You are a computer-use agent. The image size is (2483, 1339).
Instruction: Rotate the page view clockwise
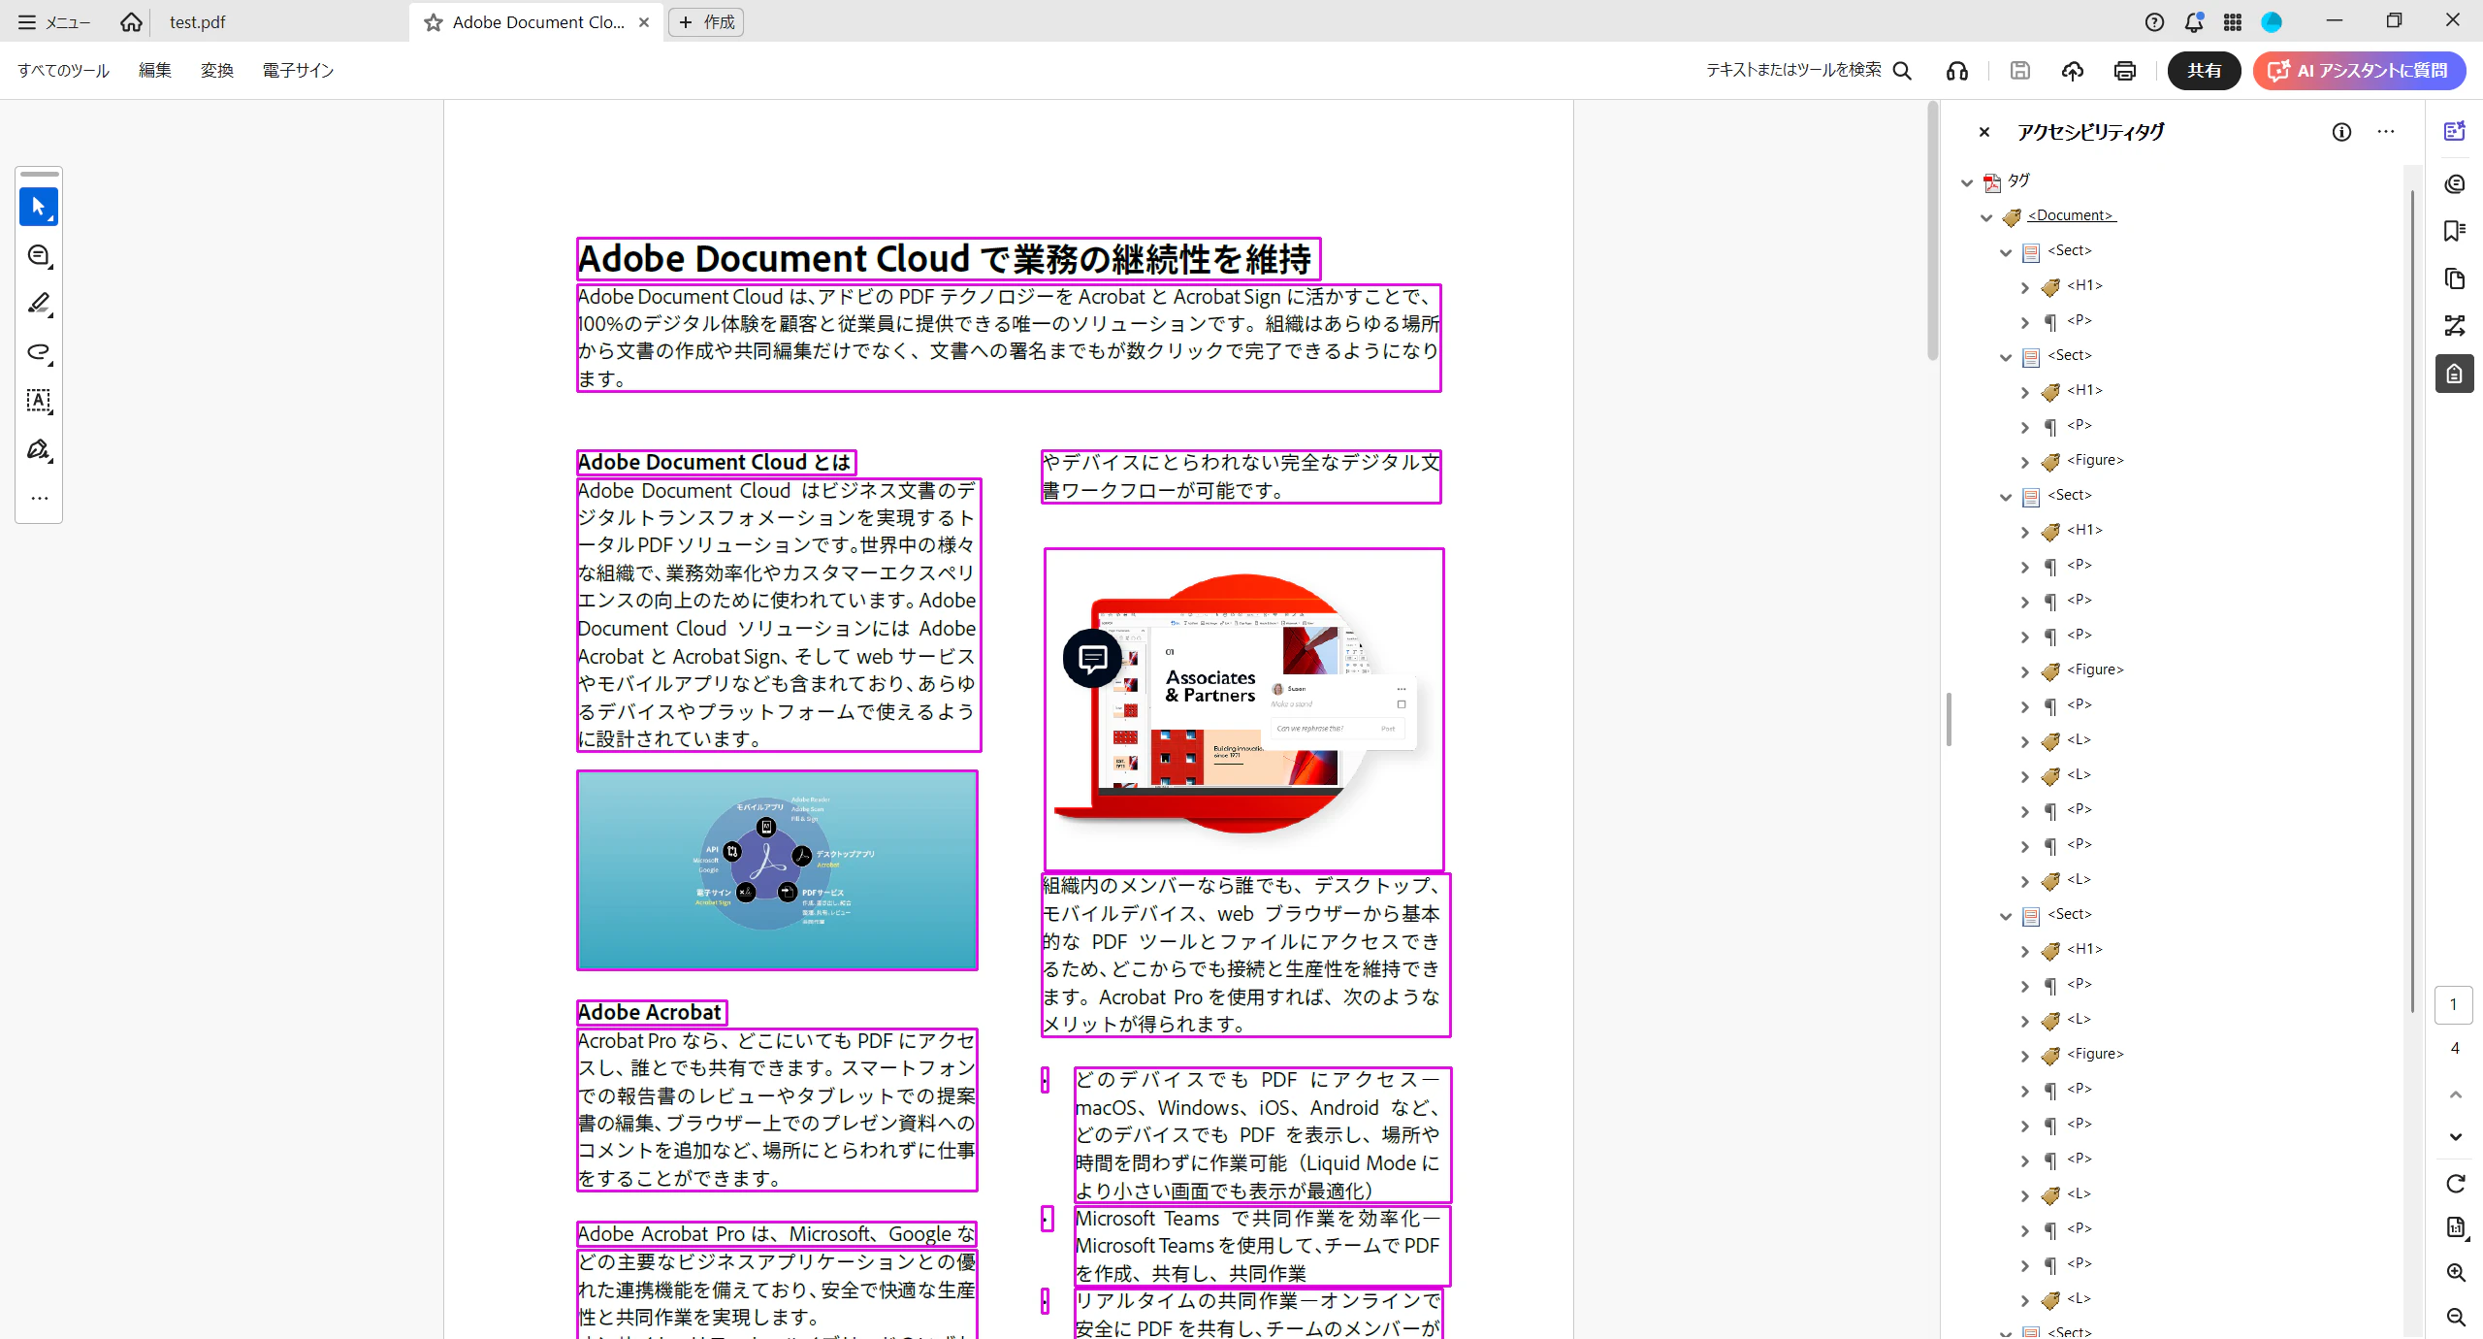click(2456, 1184)
